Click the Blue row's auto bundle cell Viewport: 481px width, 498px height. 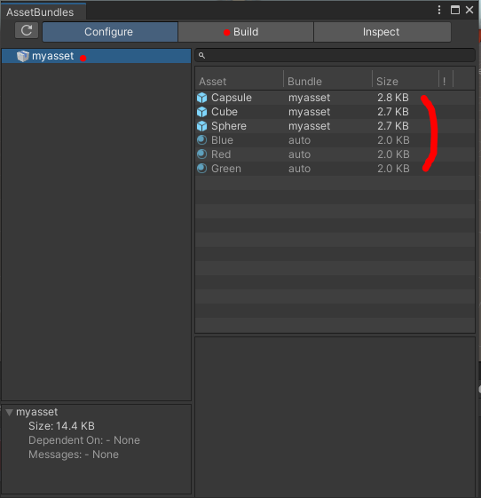pyautogui.click(x=299, y=140)
